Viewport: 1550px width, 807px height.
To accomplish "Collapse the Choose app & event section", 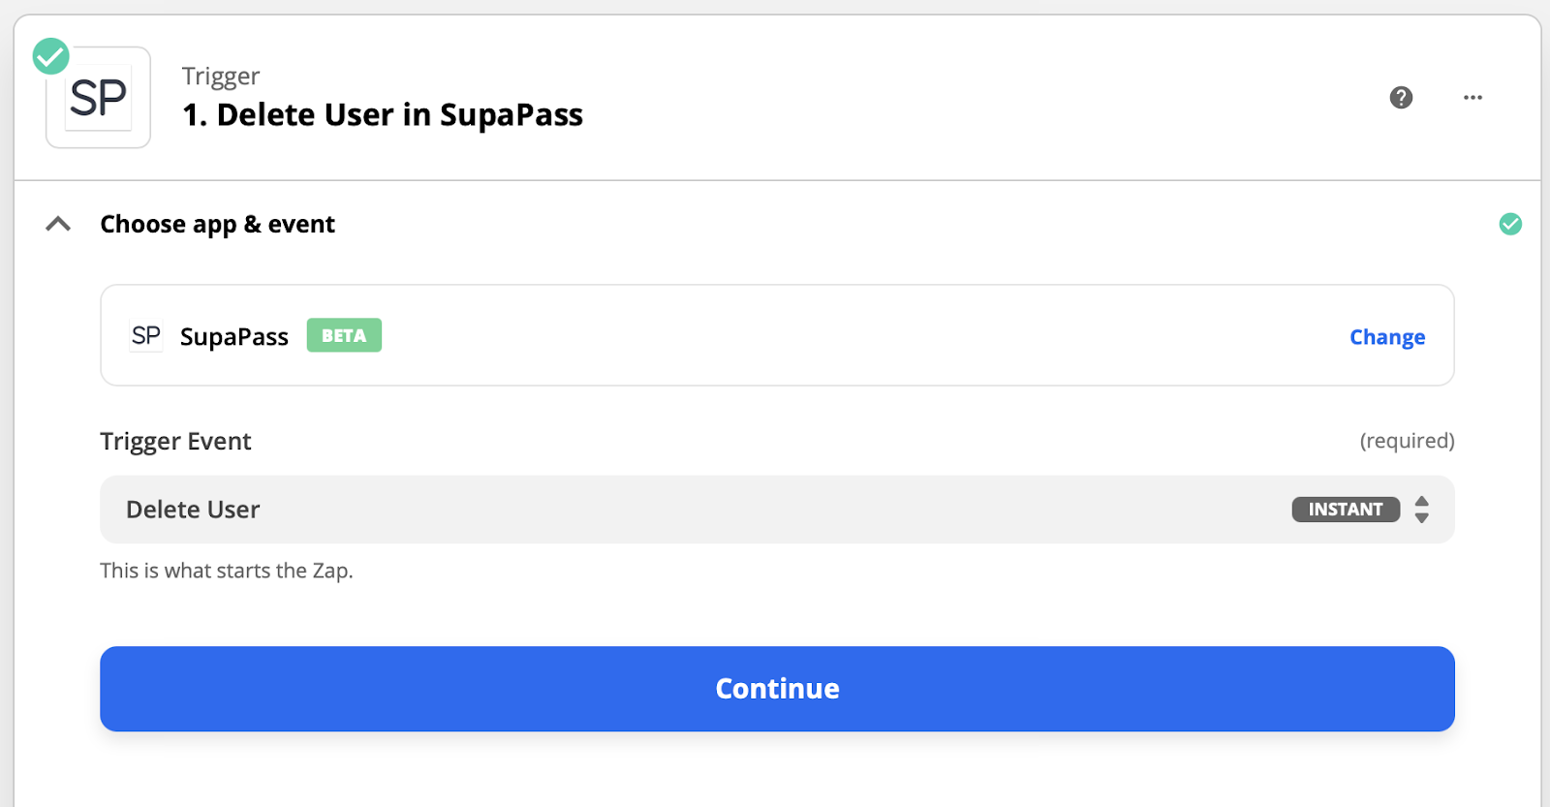I will (x=58, y=224).
